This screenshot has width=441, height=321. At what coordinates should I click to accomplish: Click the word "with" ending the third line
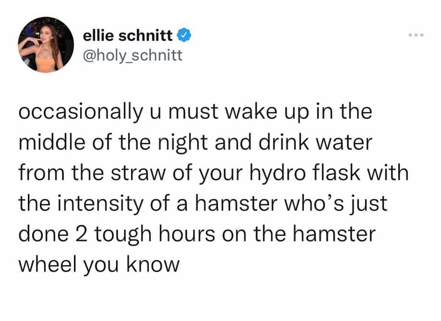[x=390, y=174]
